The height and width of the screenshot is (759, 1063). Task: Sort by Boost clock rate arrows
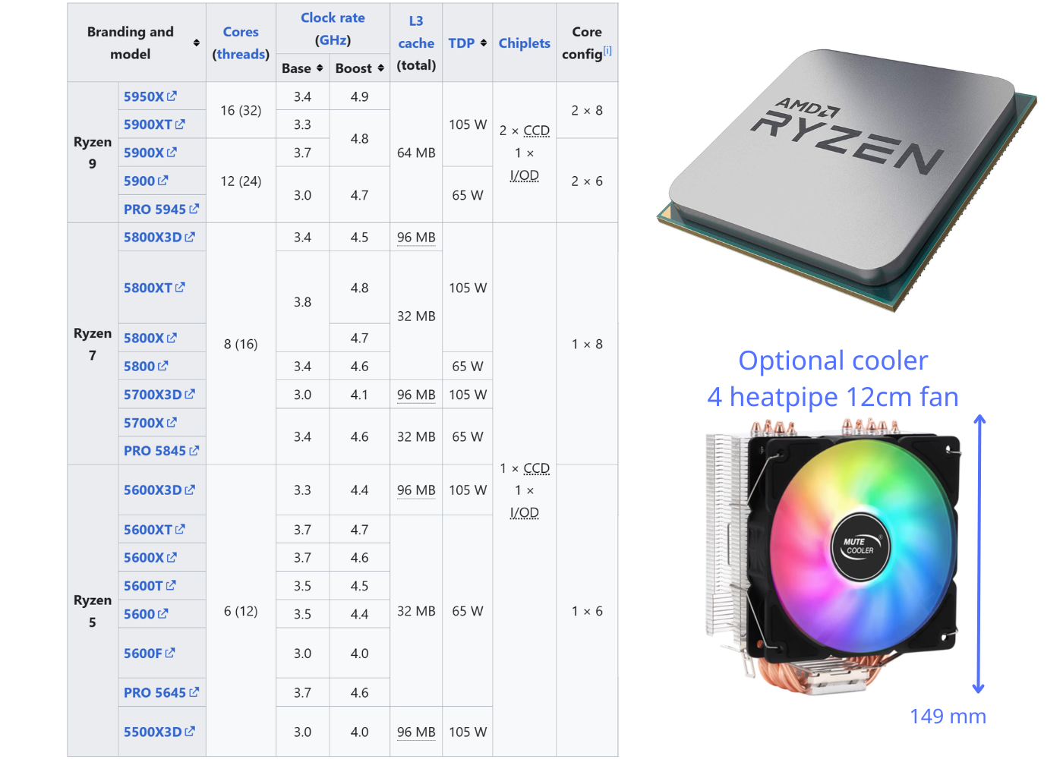380,68
